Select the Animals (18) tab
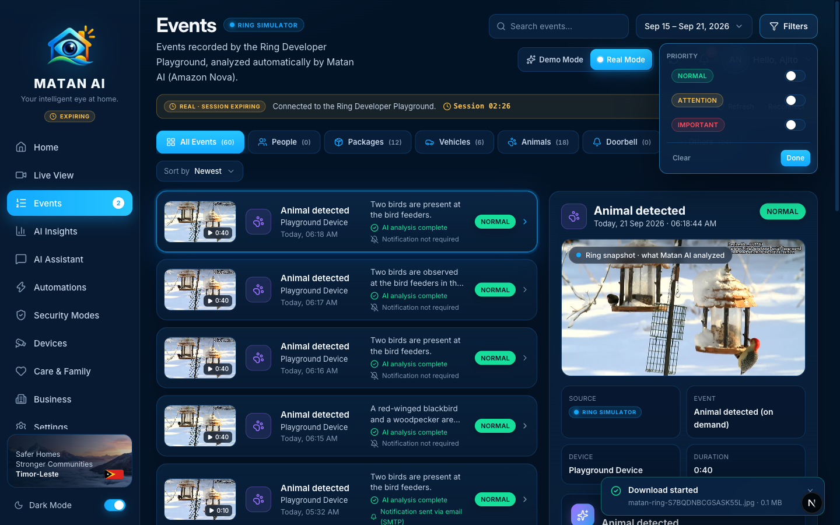The image size is (840, 525). [x=538, y=142]
